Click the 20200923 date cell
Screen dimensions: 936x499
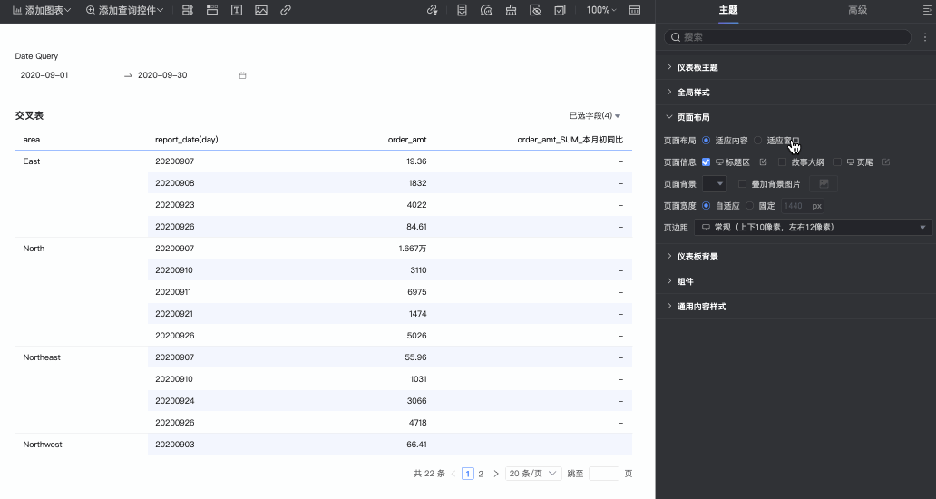point(175,205)
